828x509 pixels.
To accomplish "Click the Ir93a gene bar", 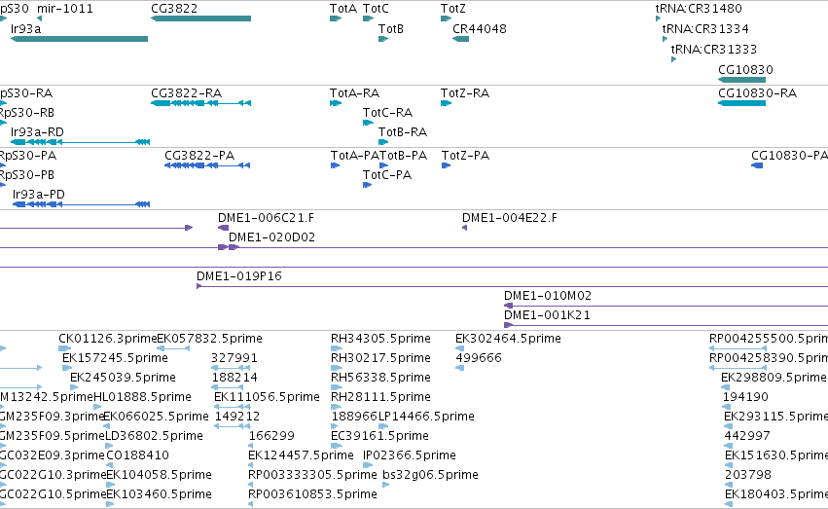I will 79,39.
